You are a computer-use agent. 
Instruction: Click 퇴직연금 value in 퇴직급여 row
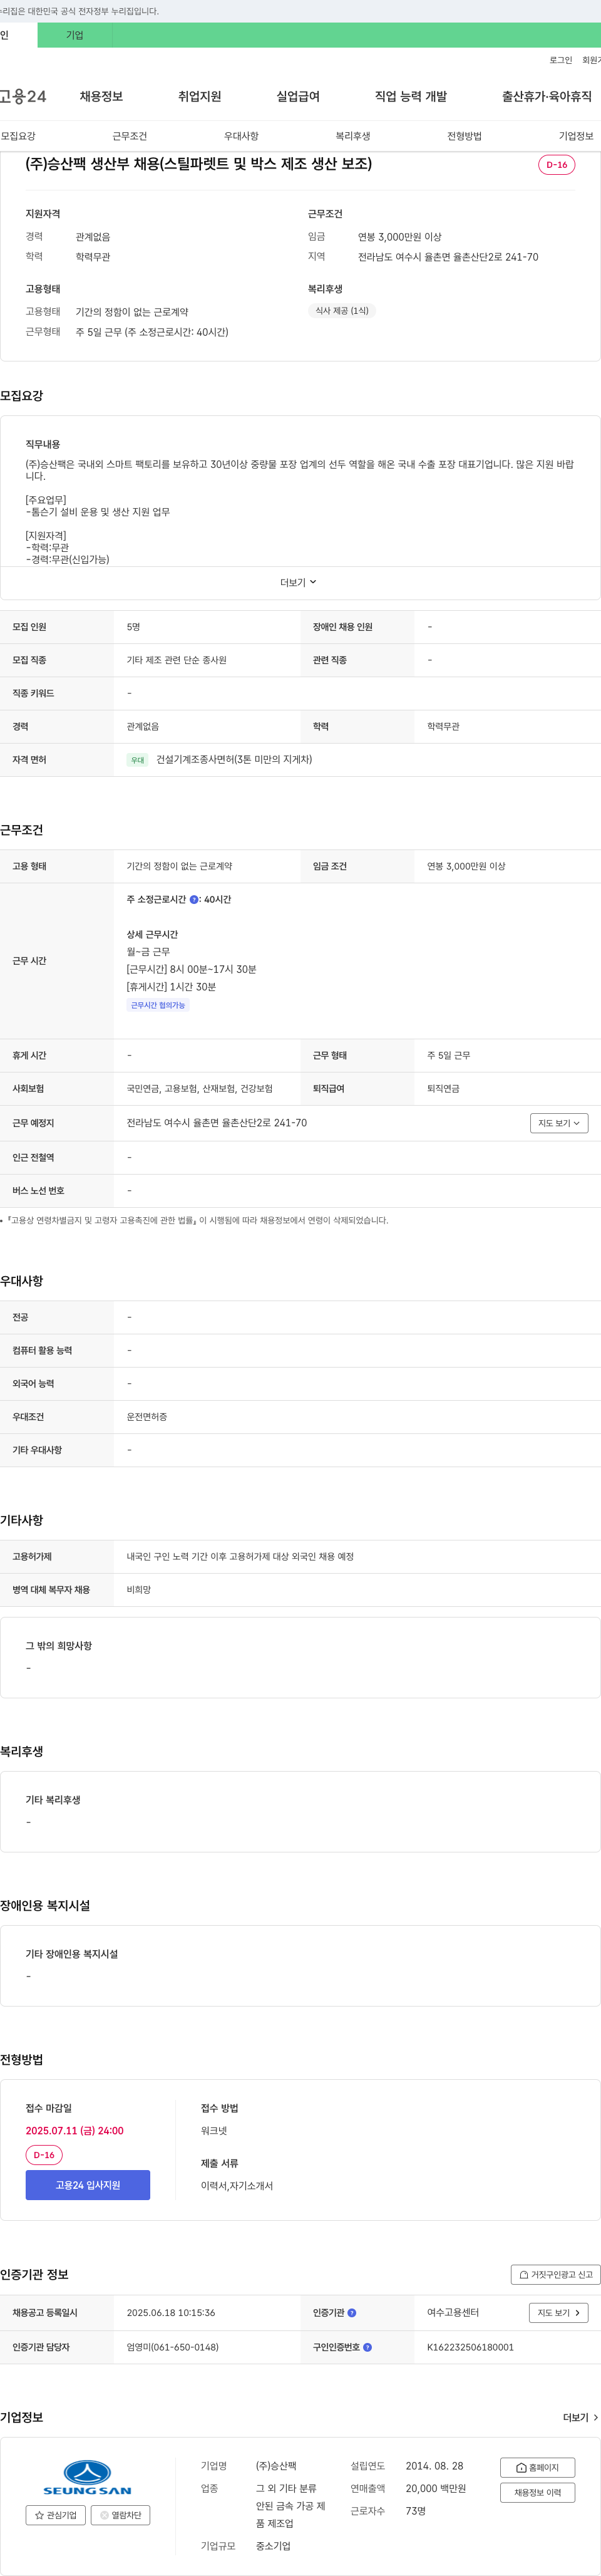point(443,1088)
